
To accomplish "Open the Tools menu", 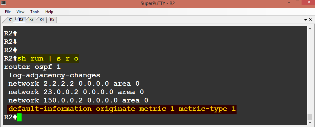I will 35,12.
